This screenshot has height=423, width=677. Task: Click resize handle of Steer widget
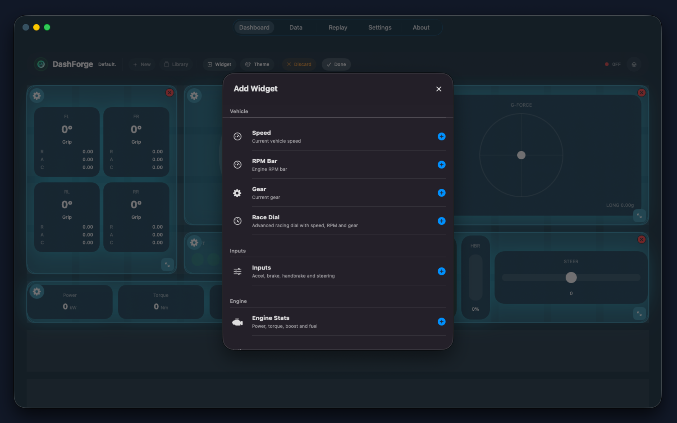coord(639,314)
